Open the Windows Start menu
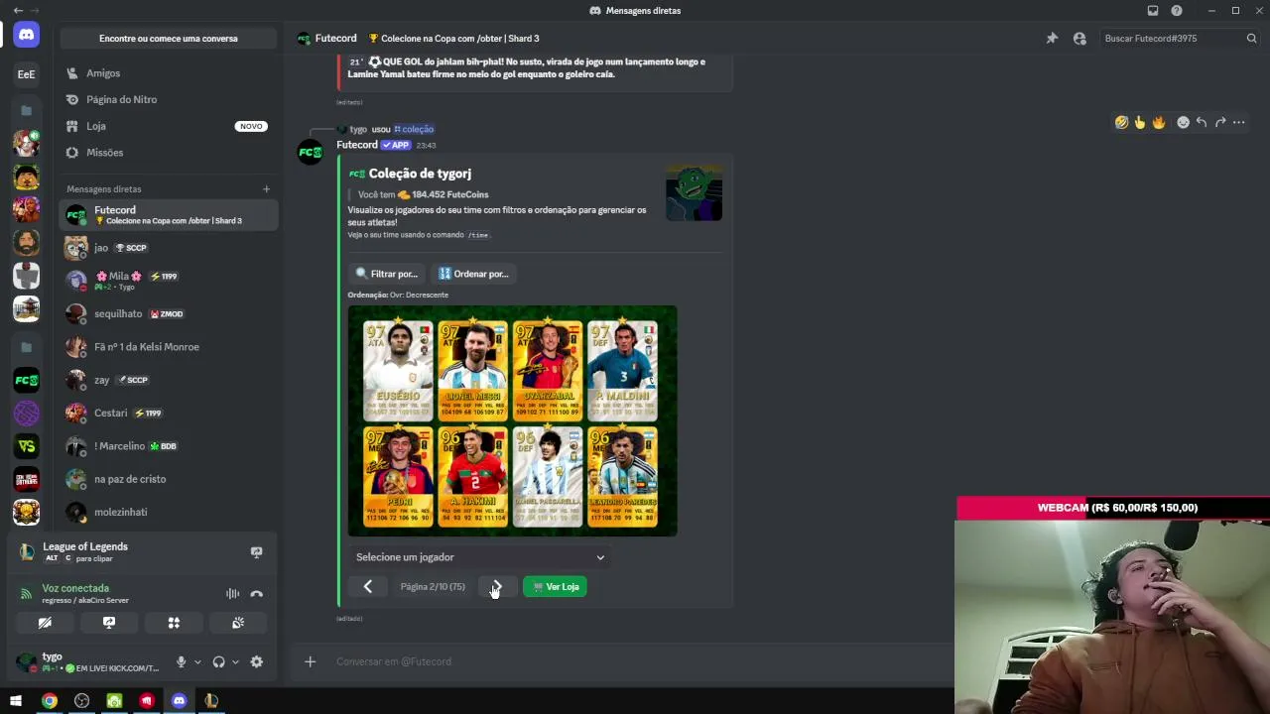The width and height of the screenshot is (1270, 714). click(16, 701)
